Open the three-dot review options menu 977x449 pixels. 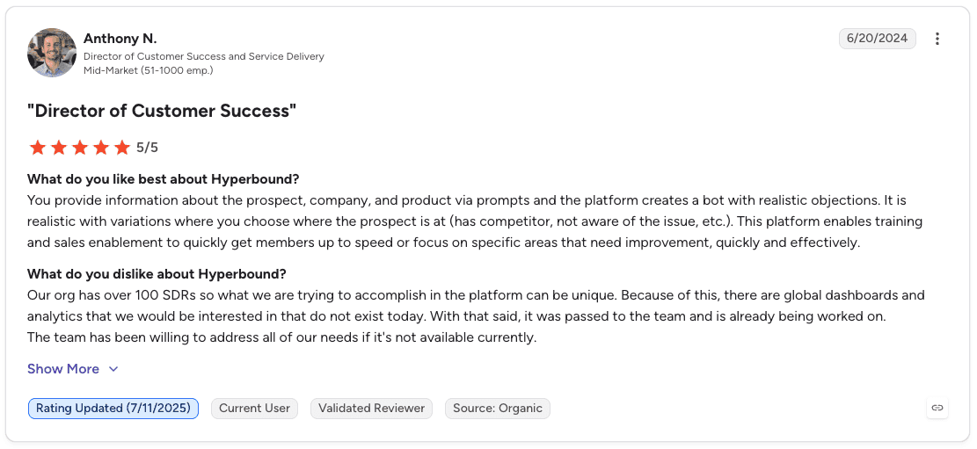[937, 39]
